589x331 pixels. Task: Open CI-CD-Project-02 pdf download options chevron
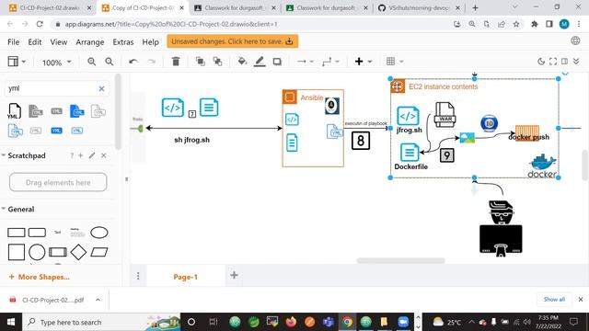[x=98, y=300]
